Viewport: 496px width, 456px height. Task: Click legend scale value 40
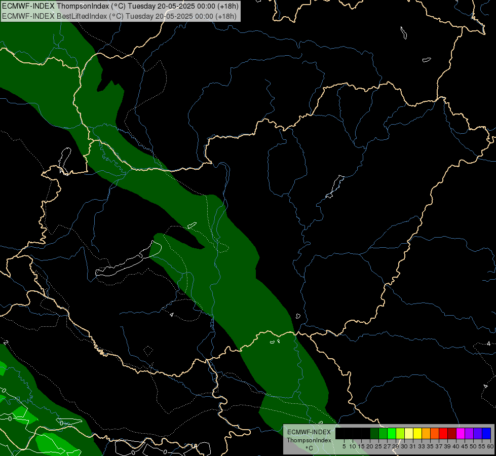coord(456,446)
